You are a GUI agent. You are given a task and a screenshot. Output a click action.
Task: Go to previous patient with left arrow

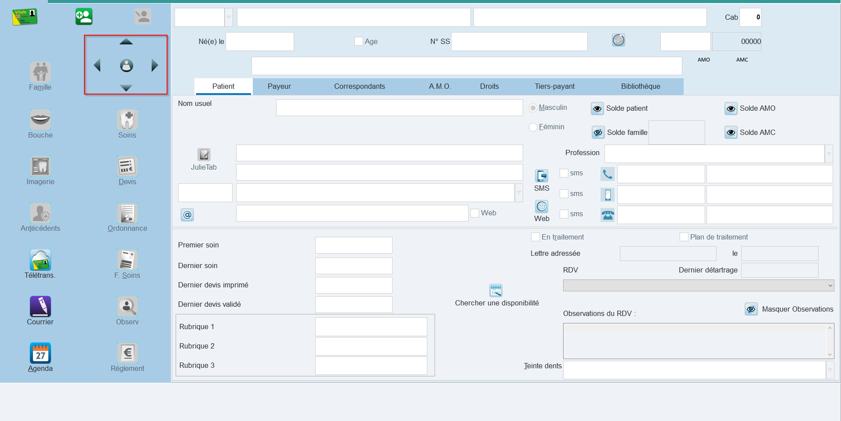(x=98, y=65)
